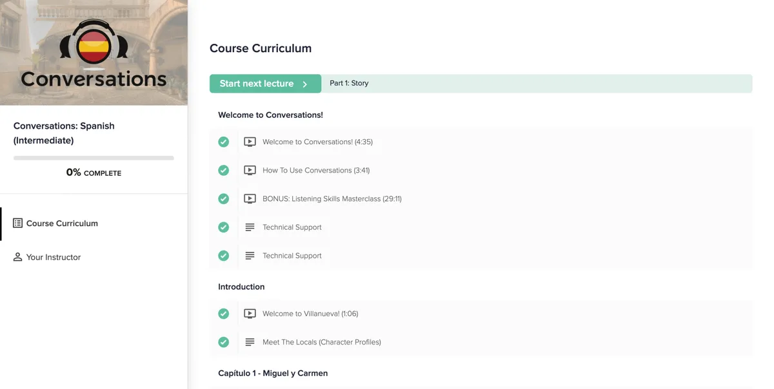Click chevron arrow on Start next lecture
The image size is (774, 389).
coord(305,84)
